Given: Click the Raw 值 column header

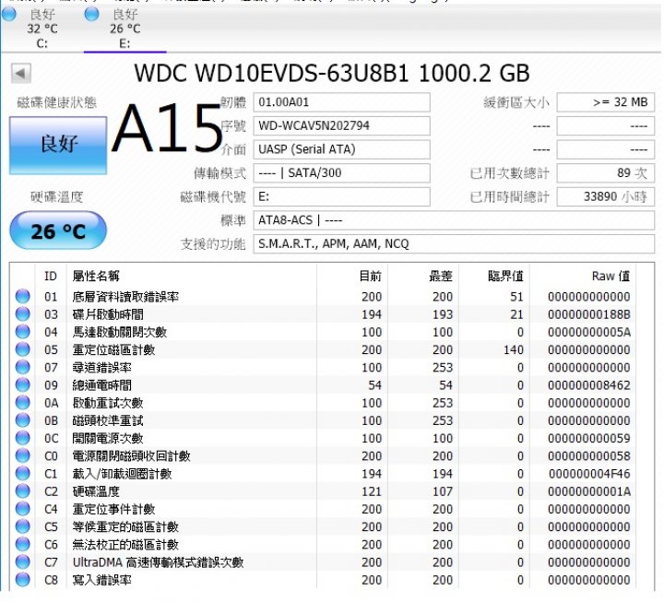Looking at the screenshot, I should 582,276.
